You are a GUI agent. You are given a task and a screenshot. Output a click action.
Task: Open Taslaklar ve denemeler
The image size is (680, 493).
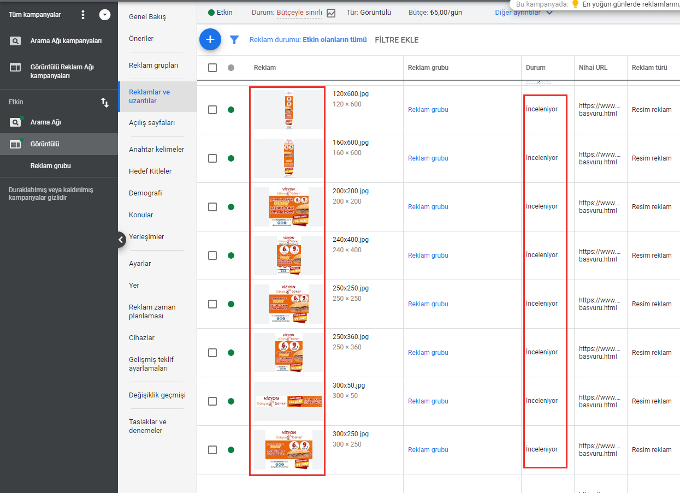tap(147, 426)
